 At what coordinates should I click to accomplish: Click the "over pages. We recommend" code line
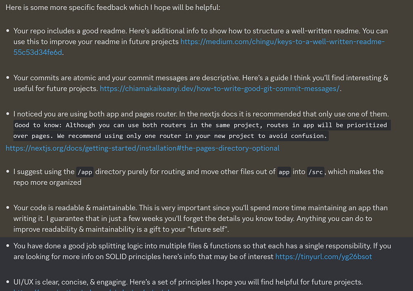[171, 136]
